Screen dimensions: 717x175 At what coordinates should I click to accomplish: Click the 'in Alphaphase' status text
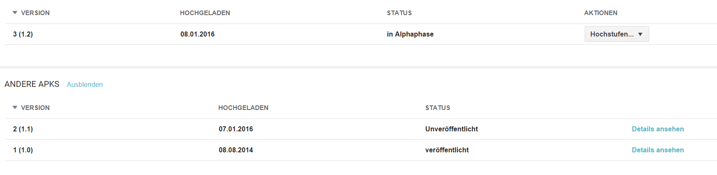click(x=410, y=34)
